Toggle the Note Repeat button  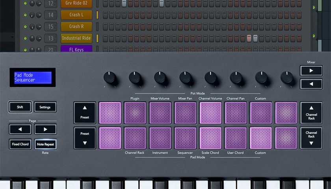click(45, 144)
